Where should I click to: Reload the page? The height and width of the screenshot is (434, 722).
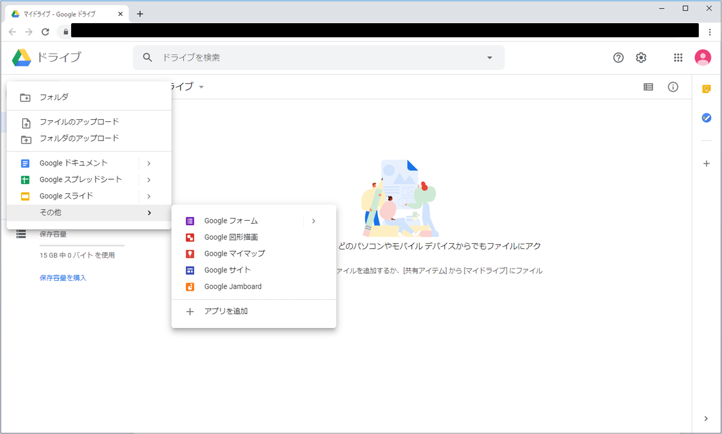45,32
